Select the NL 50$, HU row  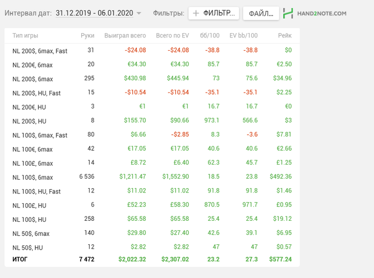(x=152, y=247)
